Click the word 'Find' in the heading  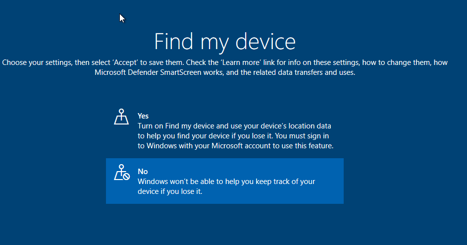pos(172,42)
